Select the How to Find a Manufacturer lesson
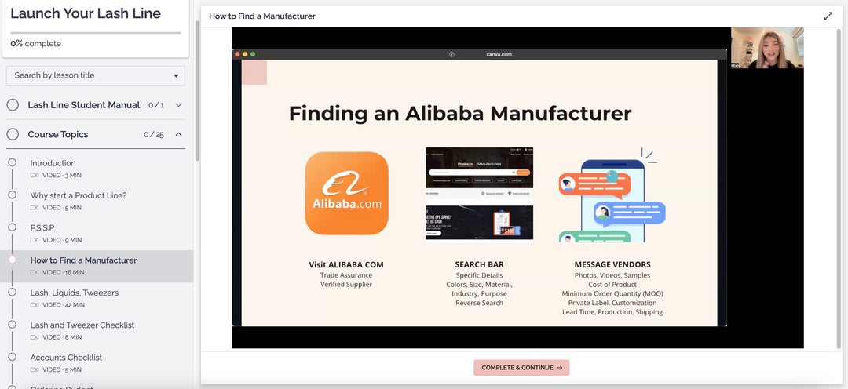This screenshot has width=848, height=389. [x=83, y=260]
